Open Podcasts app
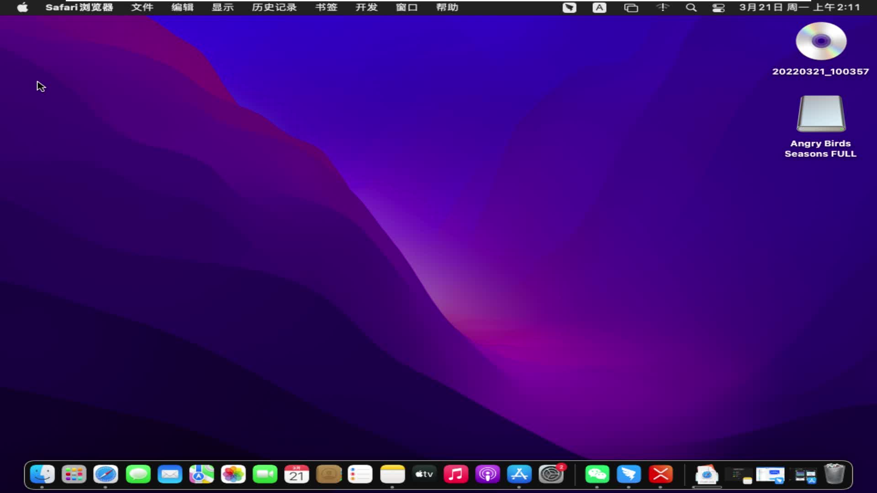 487,475
